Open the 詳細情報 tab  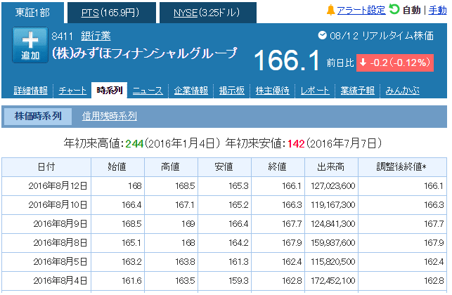[x=30, y=91]
